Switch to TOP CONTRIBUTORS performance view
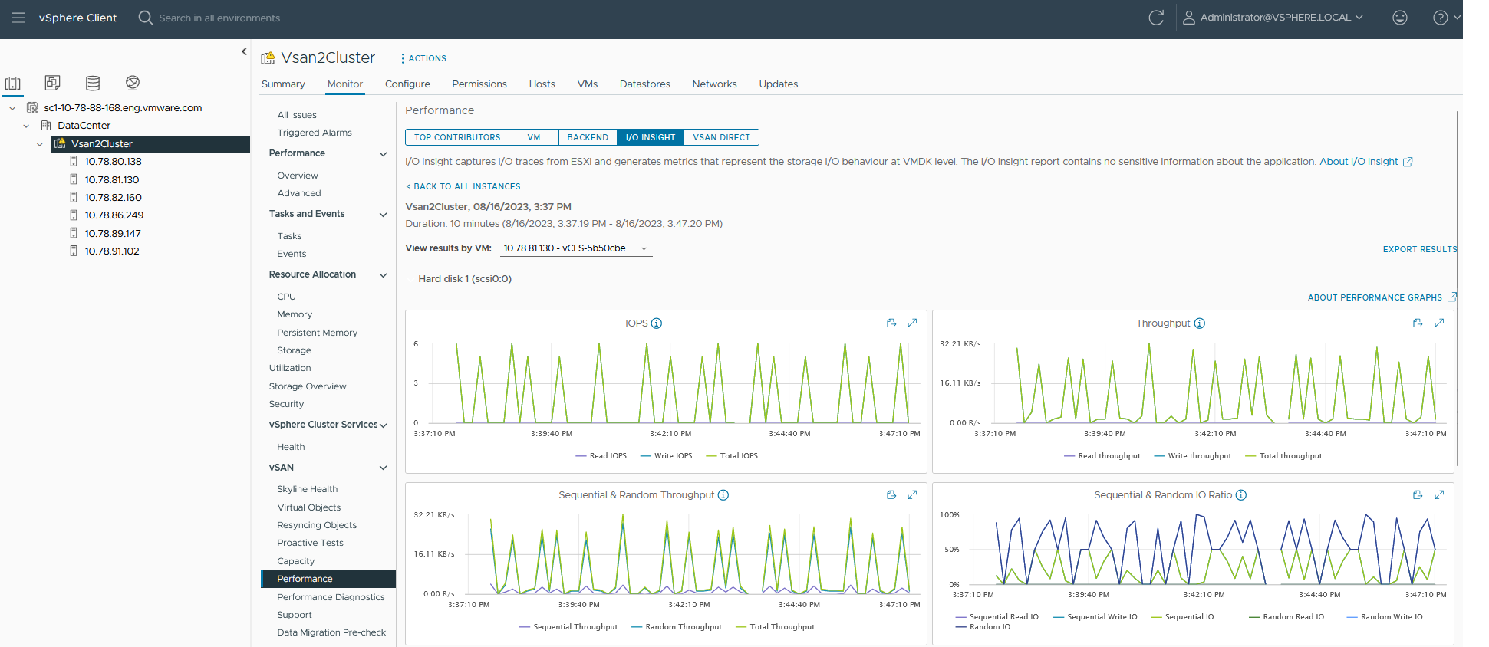This screenshot has width=1489, height=647. coord(457,137)
